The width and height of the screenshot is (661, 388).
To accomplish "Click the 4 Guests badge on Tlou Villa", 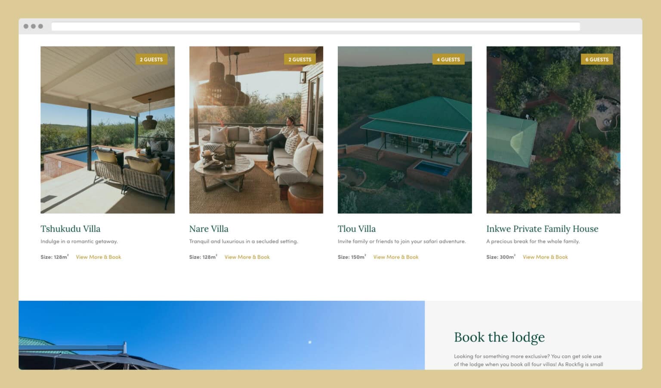I will (x=448, y=59).
